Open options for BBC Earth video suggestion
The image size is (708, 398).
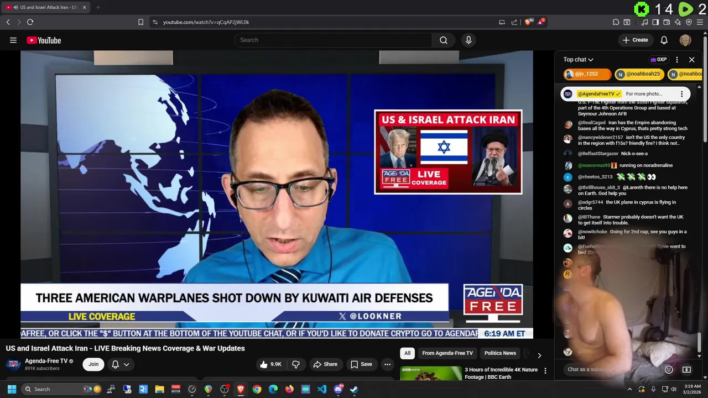545,371
